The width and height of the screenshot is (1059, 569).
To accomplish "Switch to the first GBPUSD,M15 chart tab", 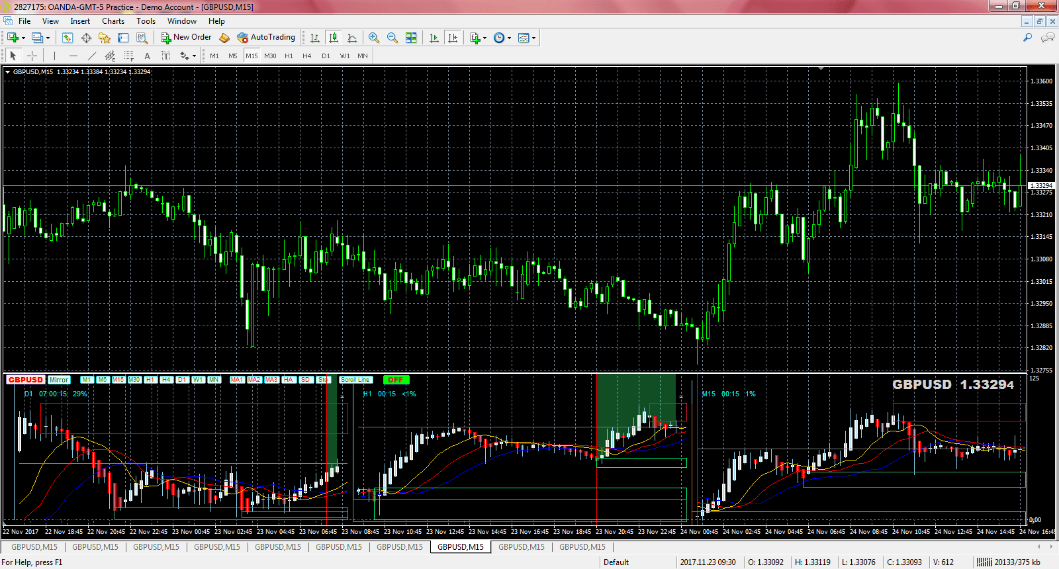I will pos(34,547).
